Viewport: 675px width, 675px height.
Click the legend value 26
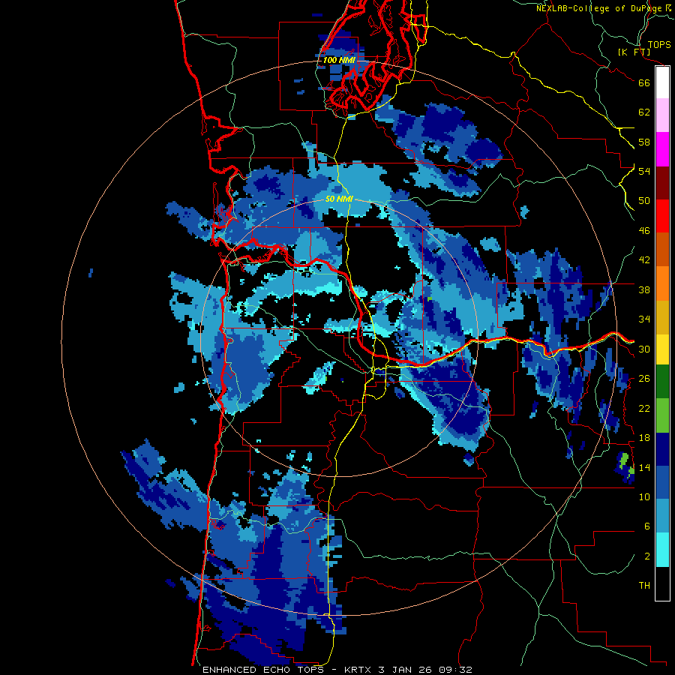(x=644, y=379)
